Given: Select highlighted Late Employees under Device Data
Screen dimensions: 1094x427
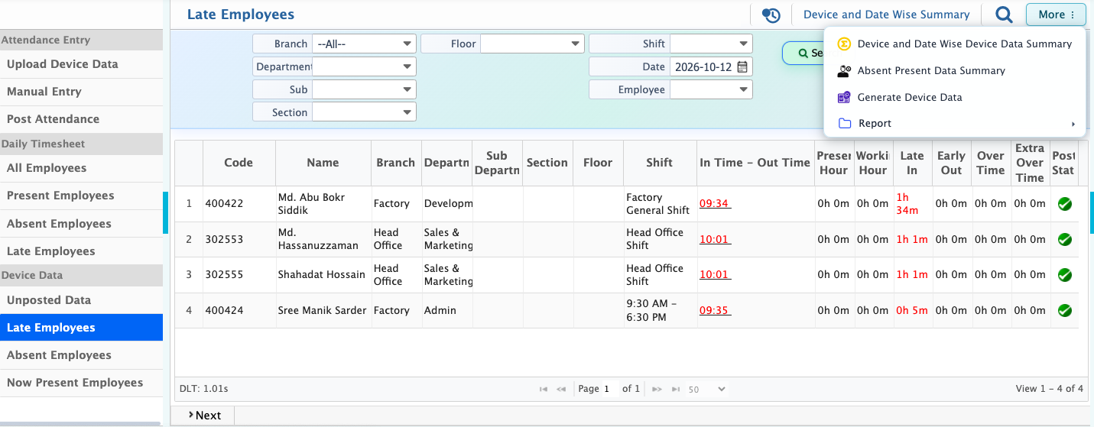Looking at the screenshot, I should tap(81, 328).
